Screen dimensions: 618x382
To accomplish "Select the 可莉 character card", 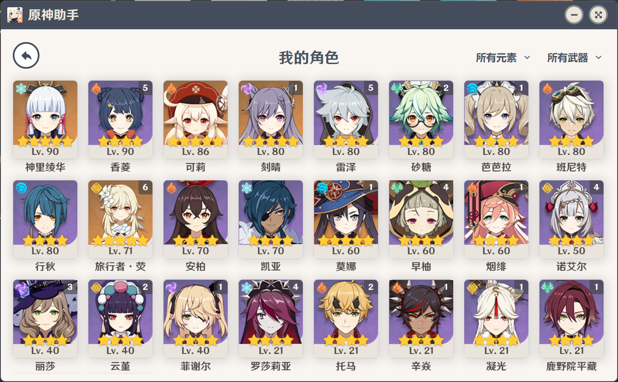I will [x=195, y=120].
